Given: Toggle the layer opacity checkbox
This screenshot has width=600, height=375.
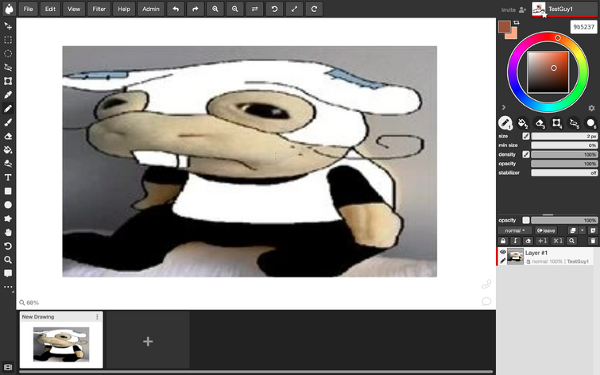Looking at the screenshot, I should [526, 220].
